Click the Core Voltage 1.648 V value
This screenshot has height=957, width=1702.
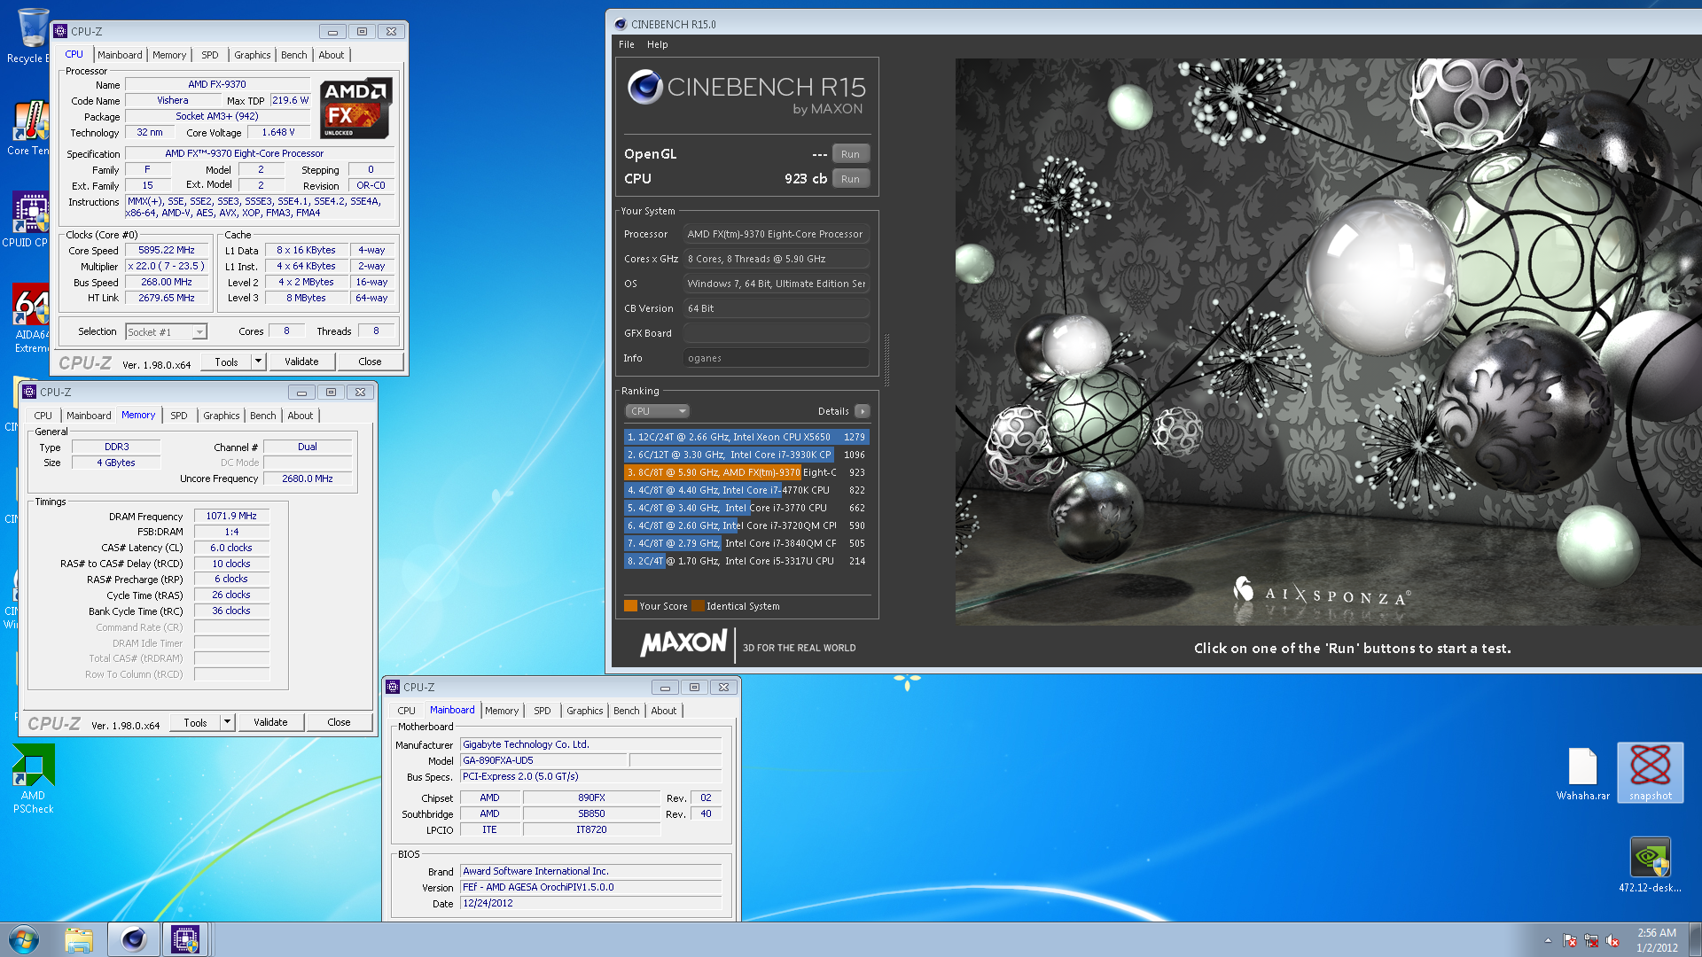click(278, 133)
